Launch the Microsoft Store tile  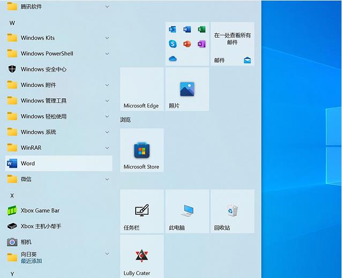point(142,150)
